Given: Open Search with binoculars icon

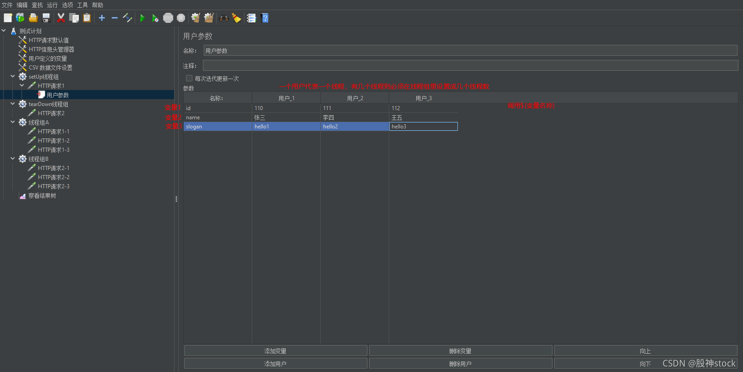Looking at the screenshot, I should (224, 18).
